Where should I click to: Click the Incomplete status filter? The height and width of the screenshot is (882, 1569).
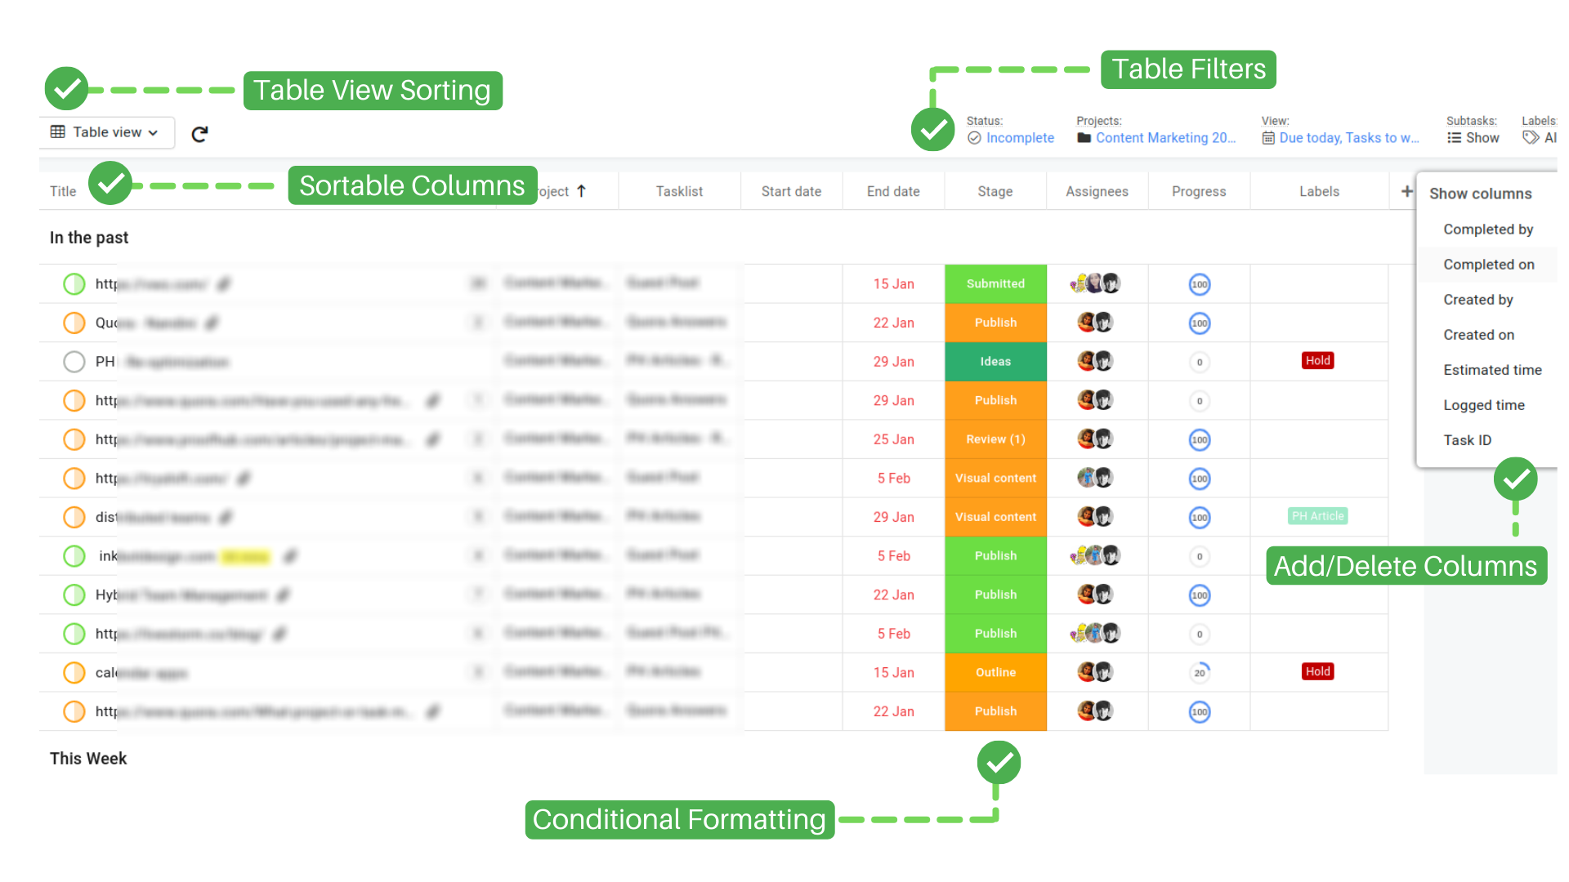(1017, 136)
